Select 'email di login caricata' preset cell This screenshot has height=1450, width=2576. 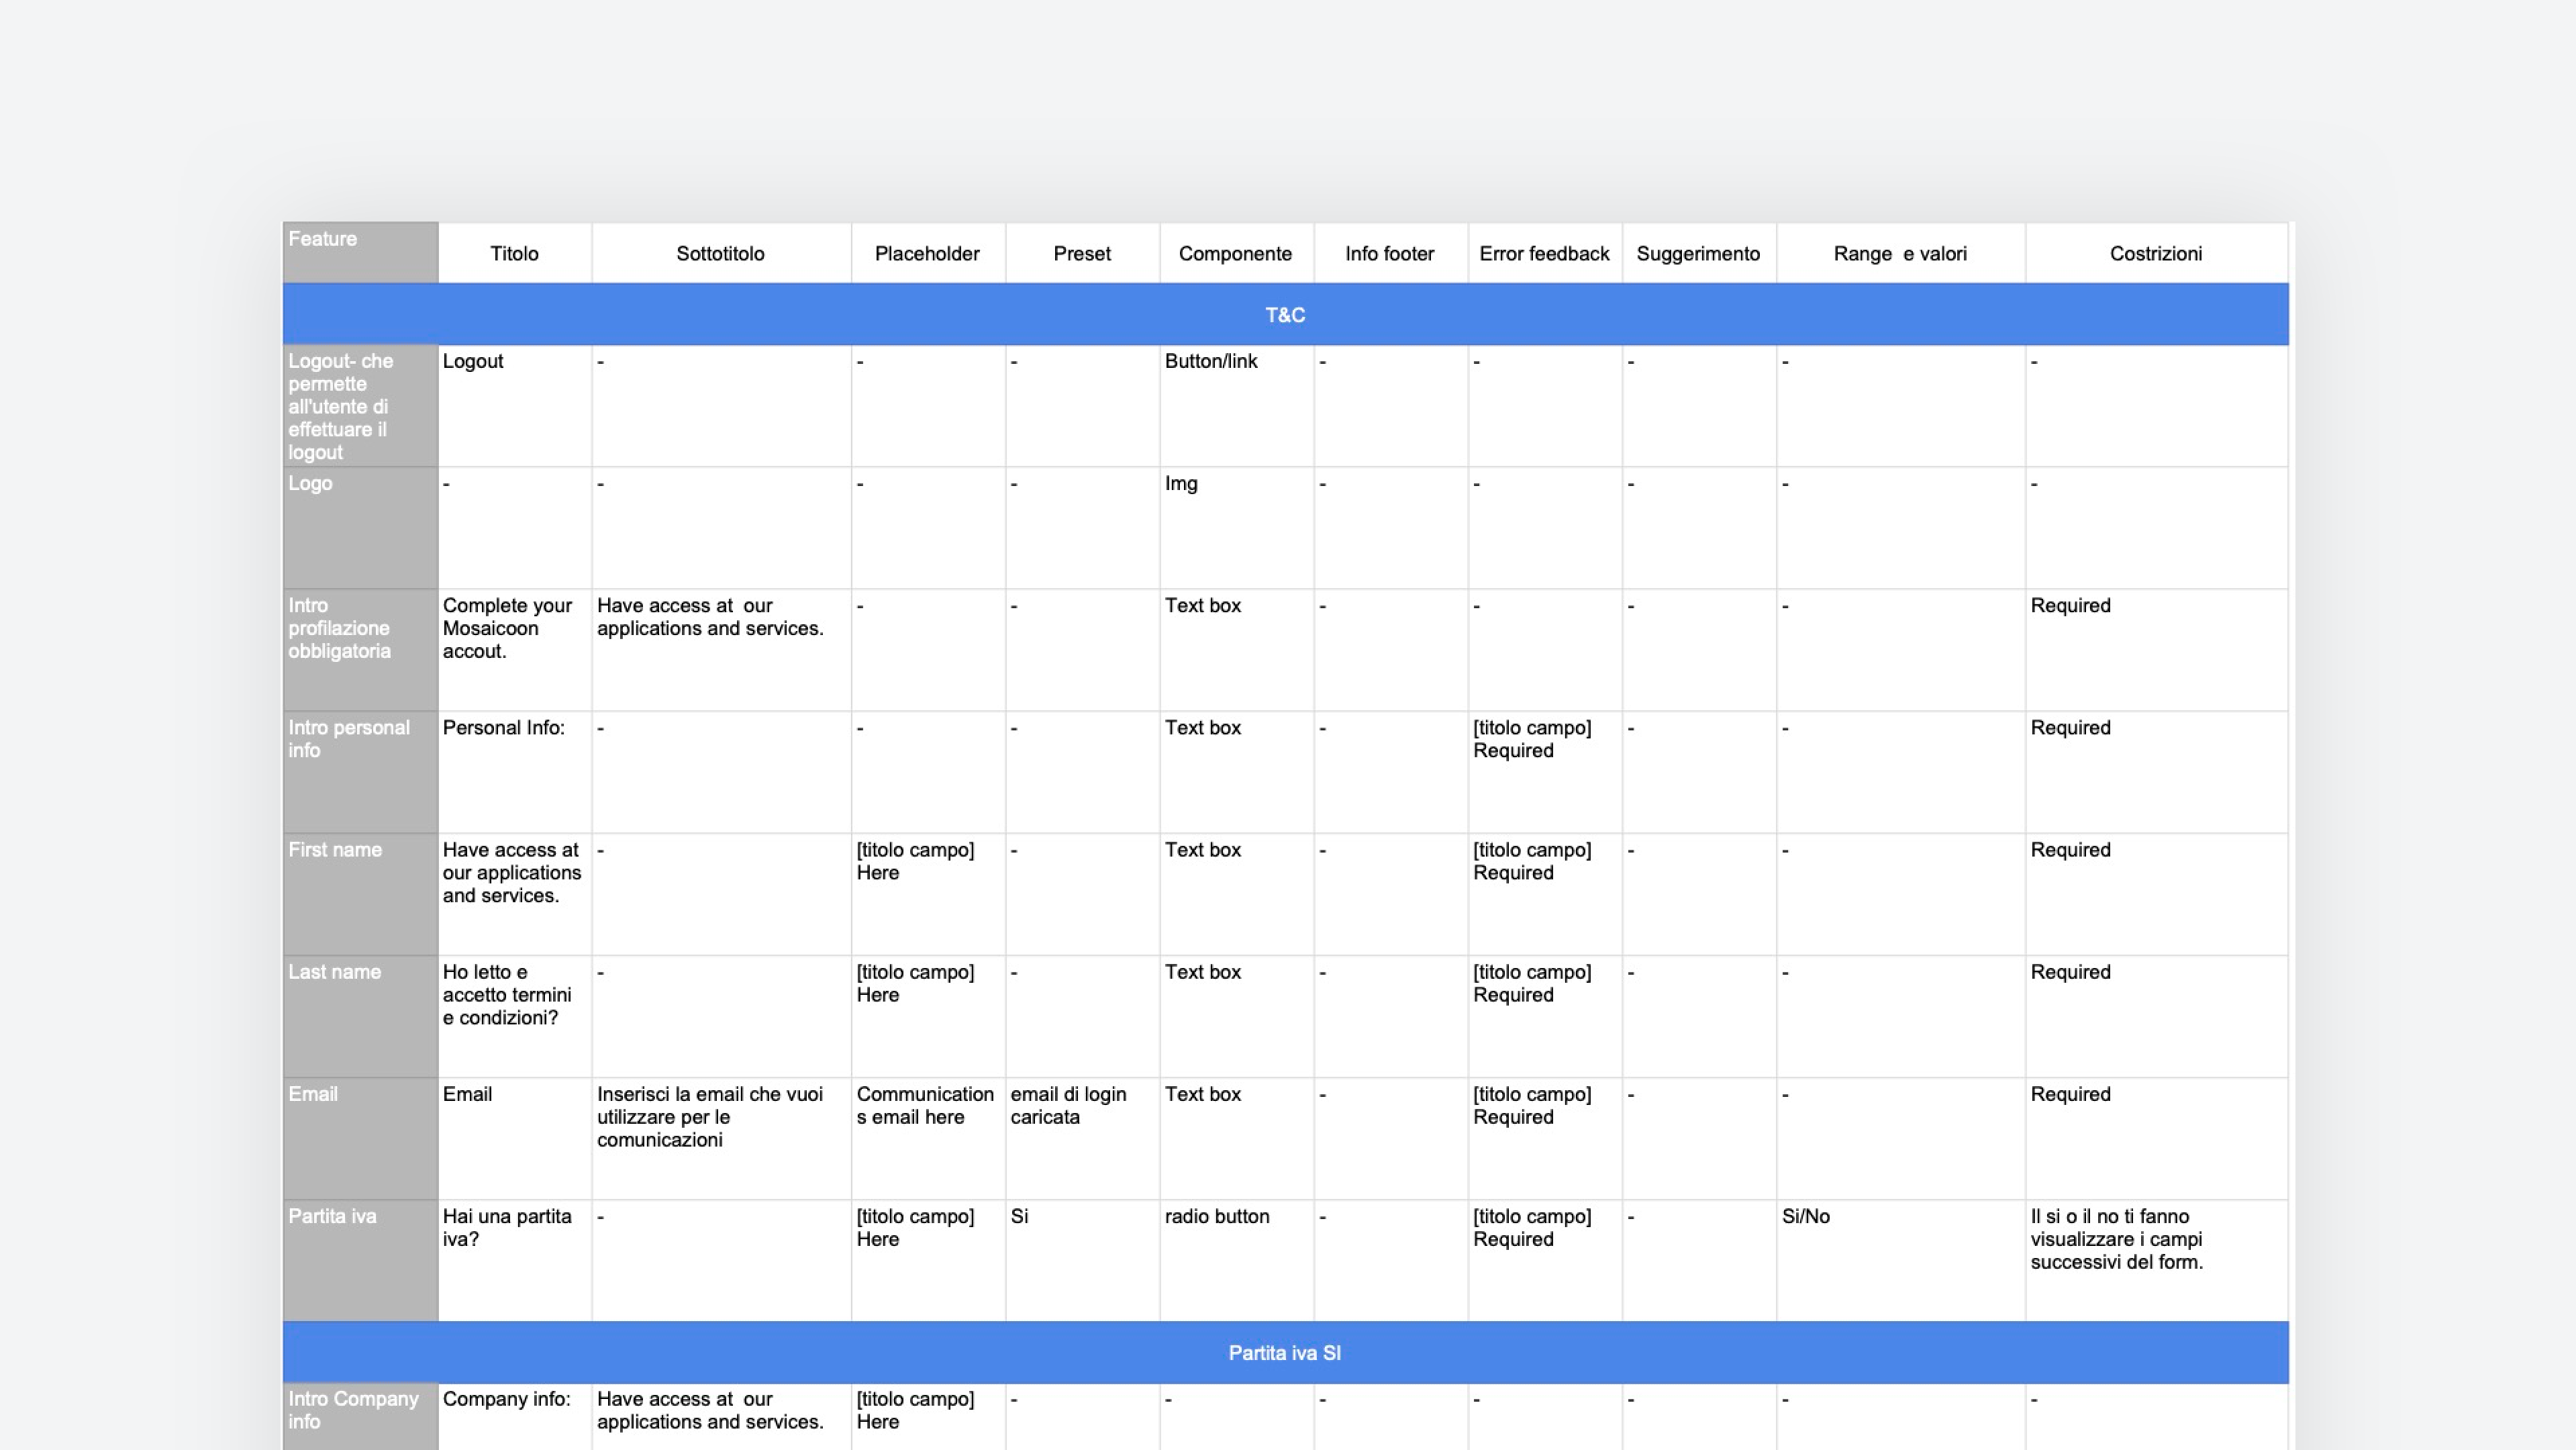point(1082,1138)
